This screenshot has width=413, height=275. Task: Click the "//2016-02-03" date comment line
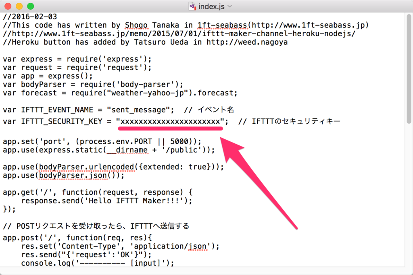[30, 17]
